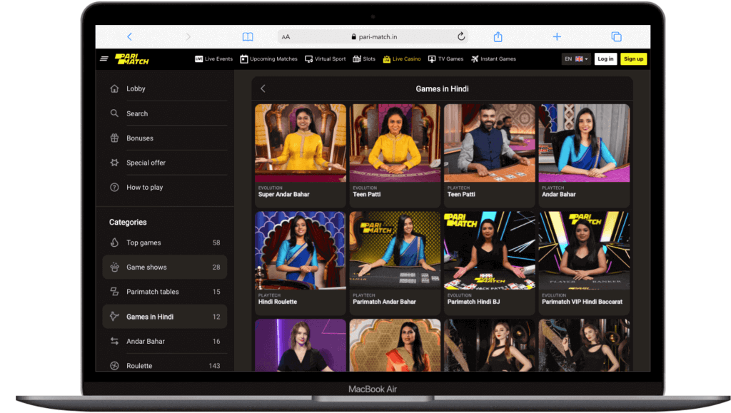Open Instant Games section
The image size is (731, 413).
[x=493, y=58]
